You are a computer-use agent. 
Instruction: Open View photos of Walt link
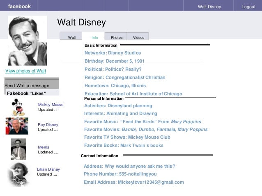[25, 71]
